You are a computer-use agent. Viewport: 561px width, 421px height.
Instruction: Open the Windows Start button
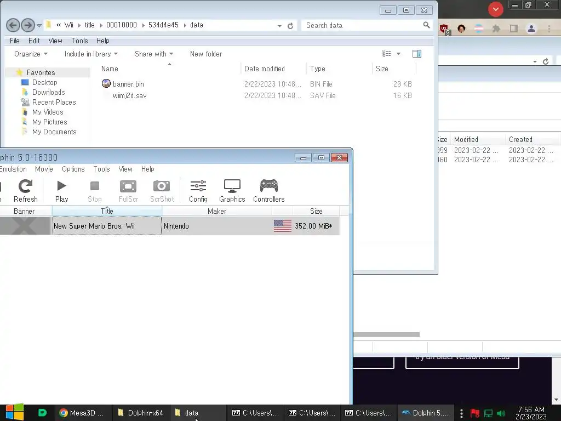(x=14, y=412)
